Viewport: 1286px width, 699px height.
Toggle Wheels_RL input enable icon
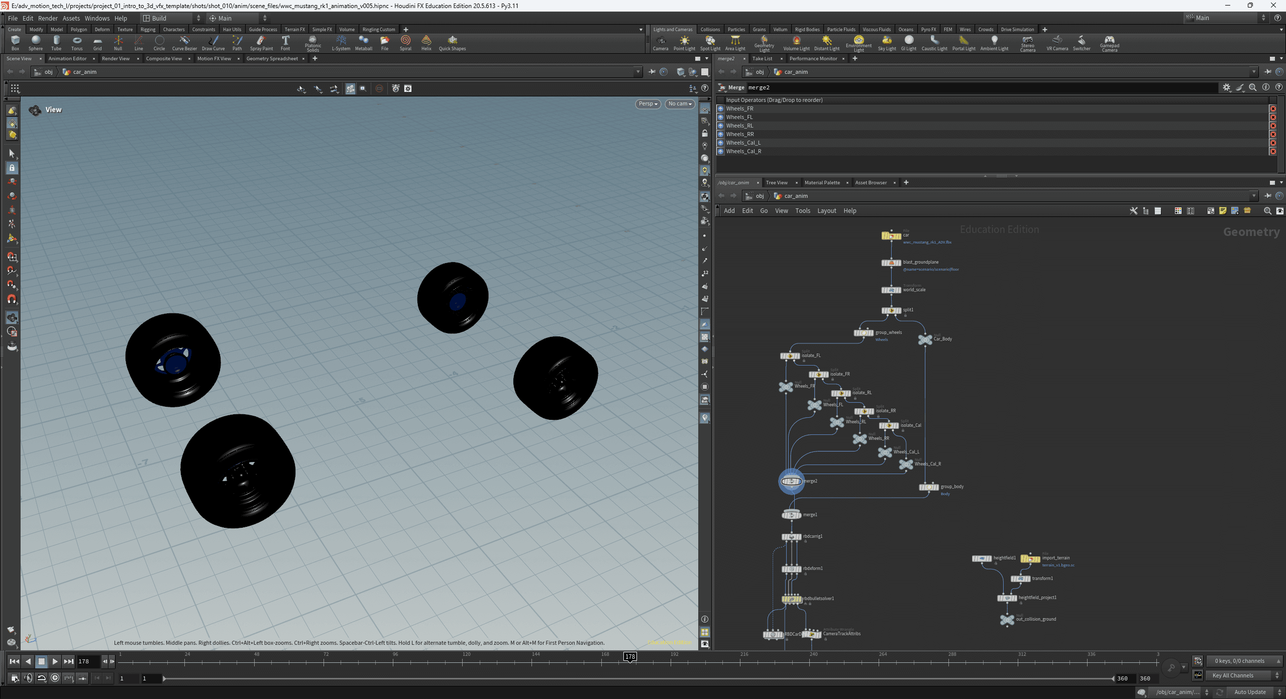[x=720, y=126]
